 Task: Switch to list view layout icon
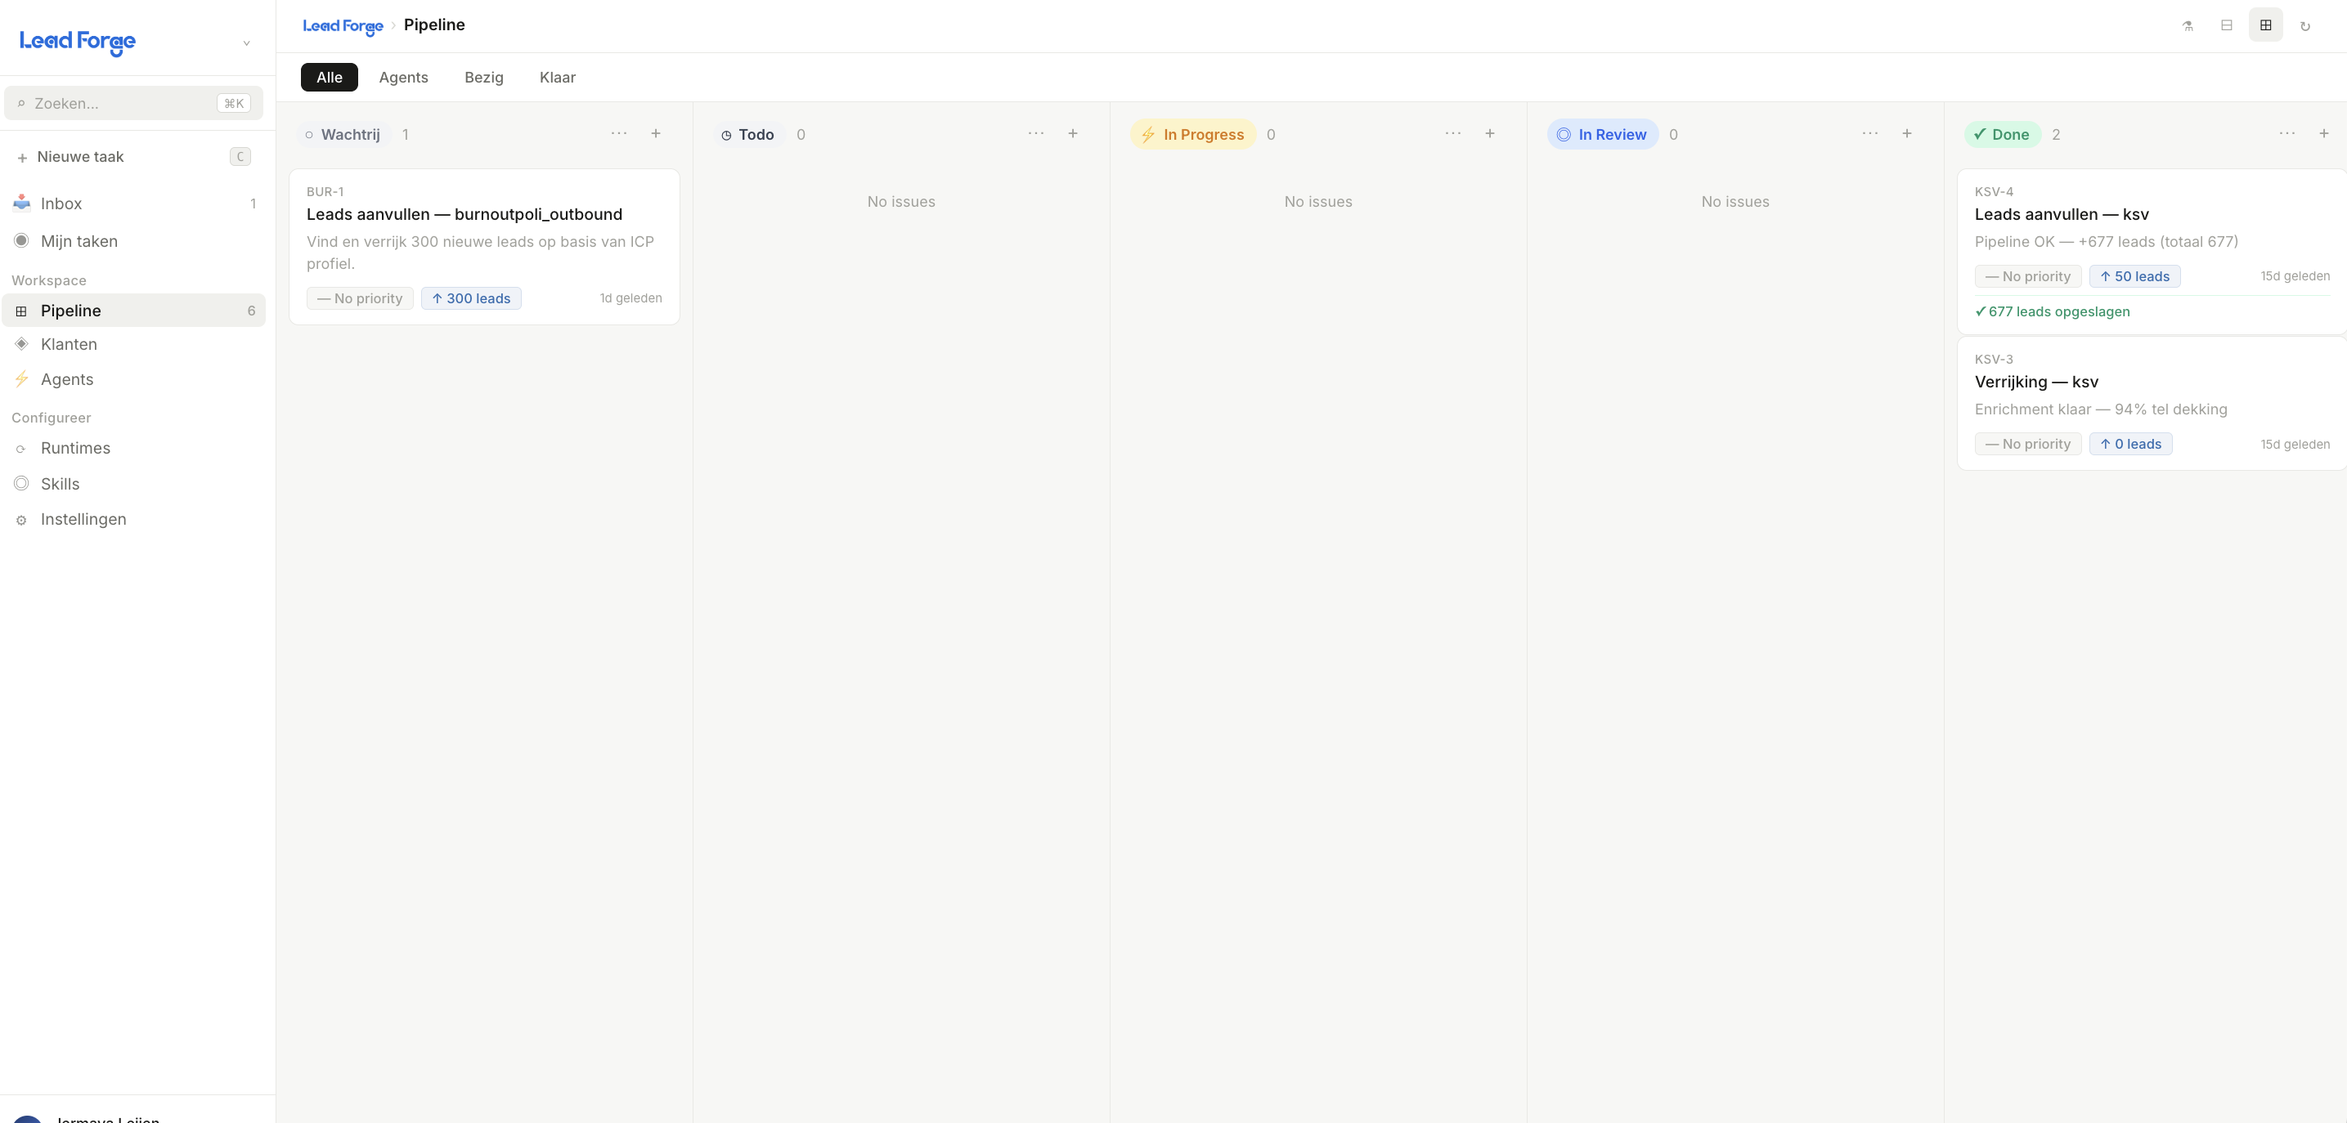click(2227, 25)
